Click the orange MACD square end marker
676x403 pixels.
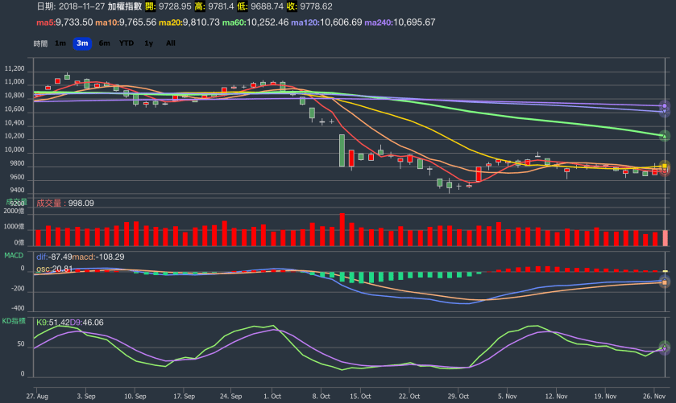coord(665,282)
